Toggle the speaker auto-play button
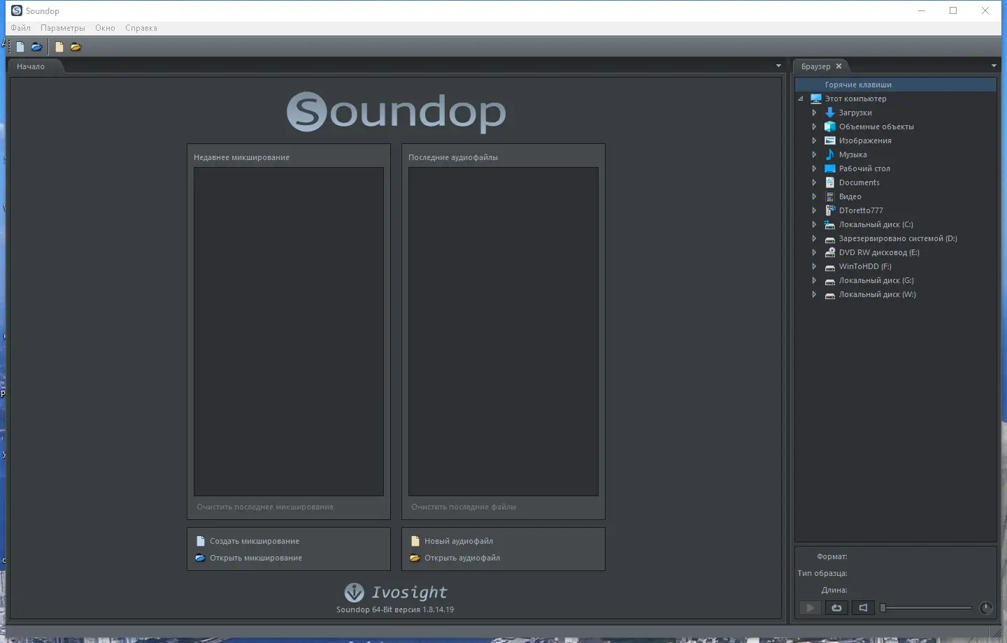The width and height of the screenshot is (1007, 643). (863, 608)
